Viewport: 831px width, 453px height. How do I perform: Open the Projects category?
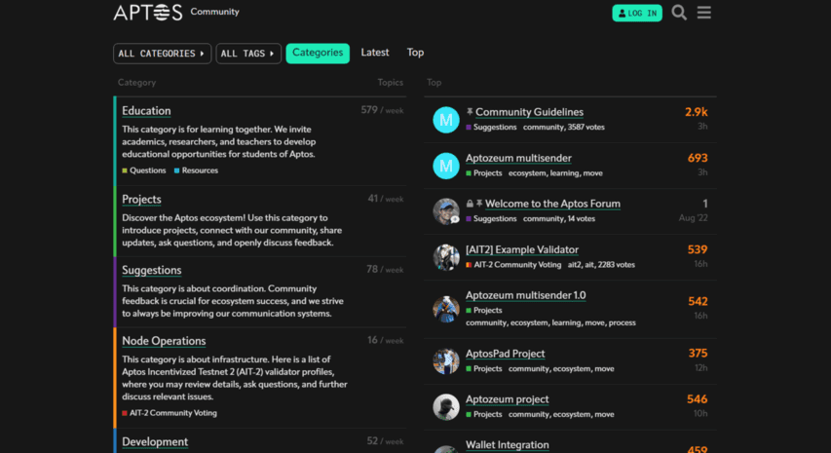[141, 199]
